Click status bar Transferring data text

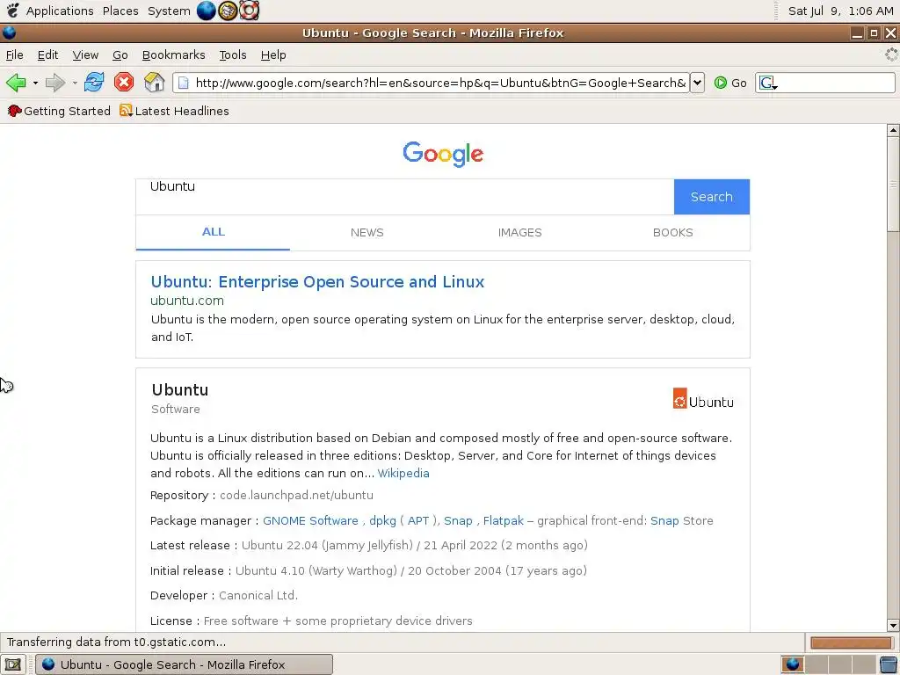click(x=117, y=642)
